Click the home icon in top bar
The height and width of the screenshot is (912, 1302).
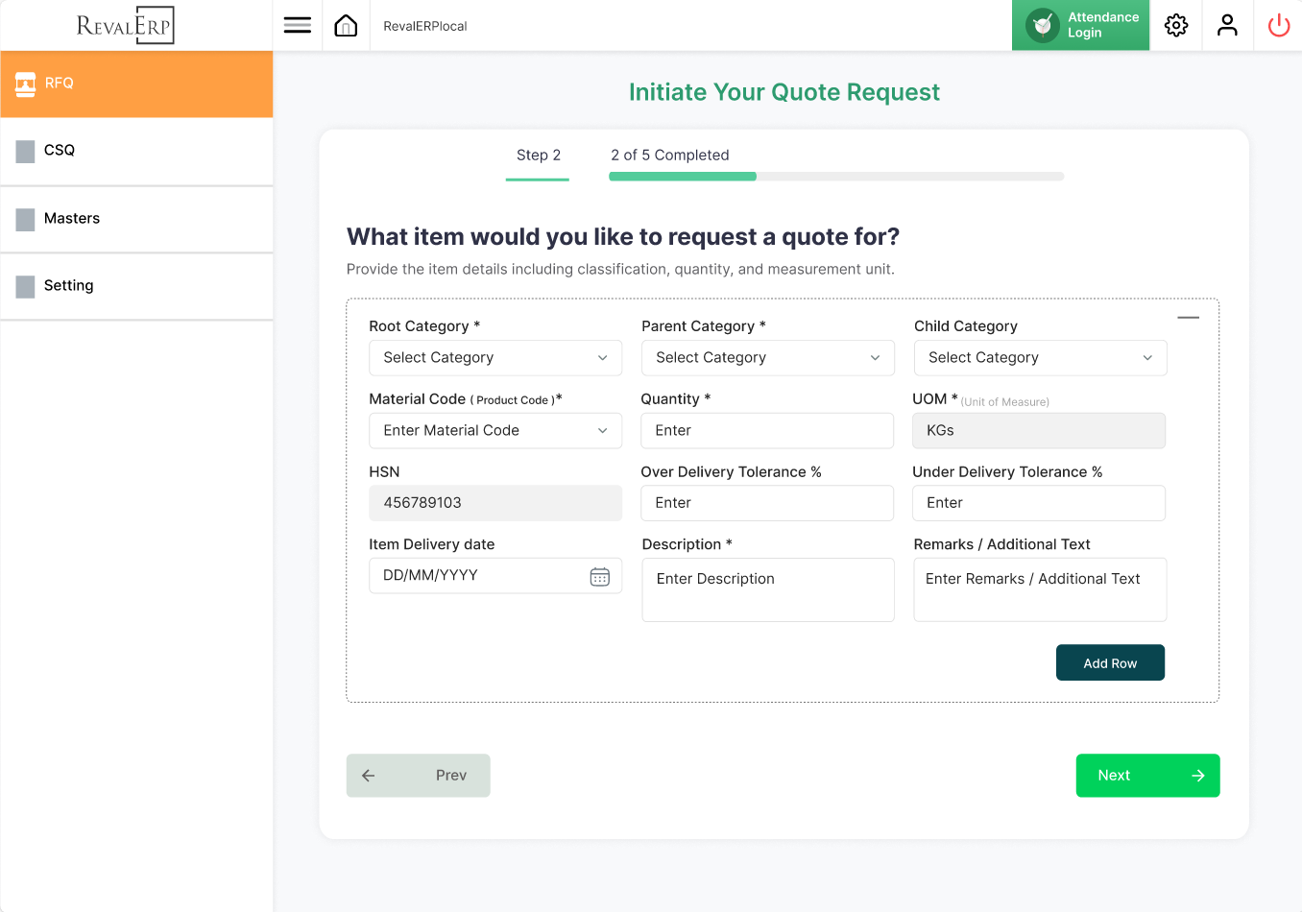tap(346, 26)
